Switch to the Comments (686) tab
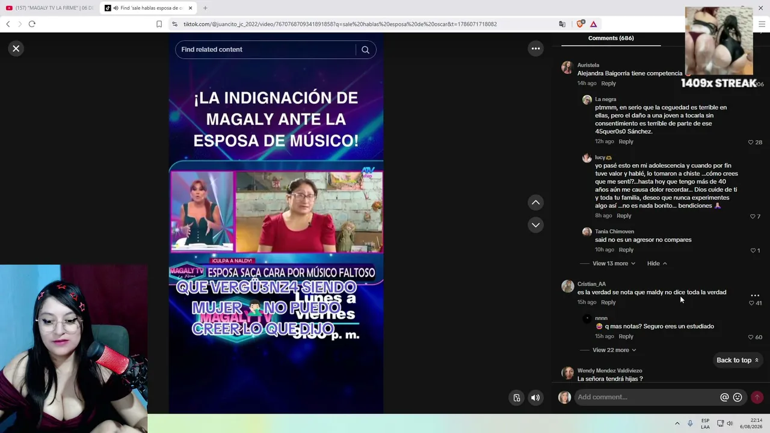 coord(611,38)
